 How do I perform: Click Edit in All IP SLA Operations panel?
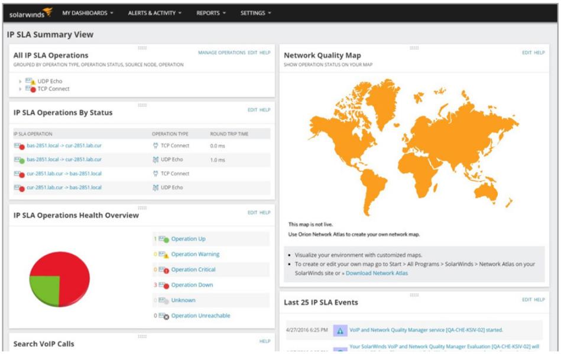pos(252,53)
